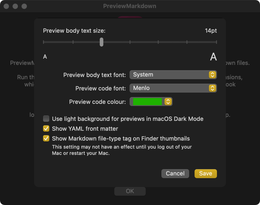
Task: Uncheck Show Markdown file-type tag option
Action: click(46, 138)
